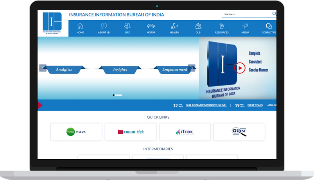This screenshot has width=314, height=180.
Task: Open the V SEVA quick link
Action: point(76,132)
